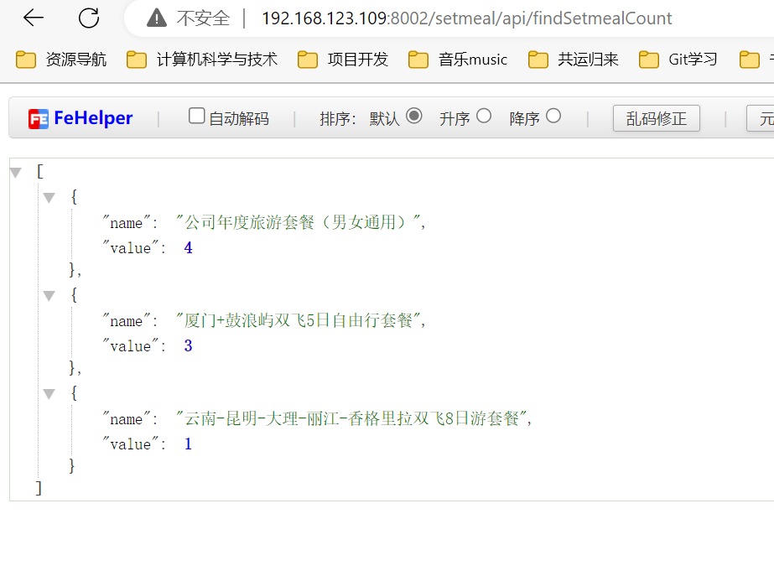Click the 不安全 security label
Screen dimensions: 774x576
[x=203, y=18]
